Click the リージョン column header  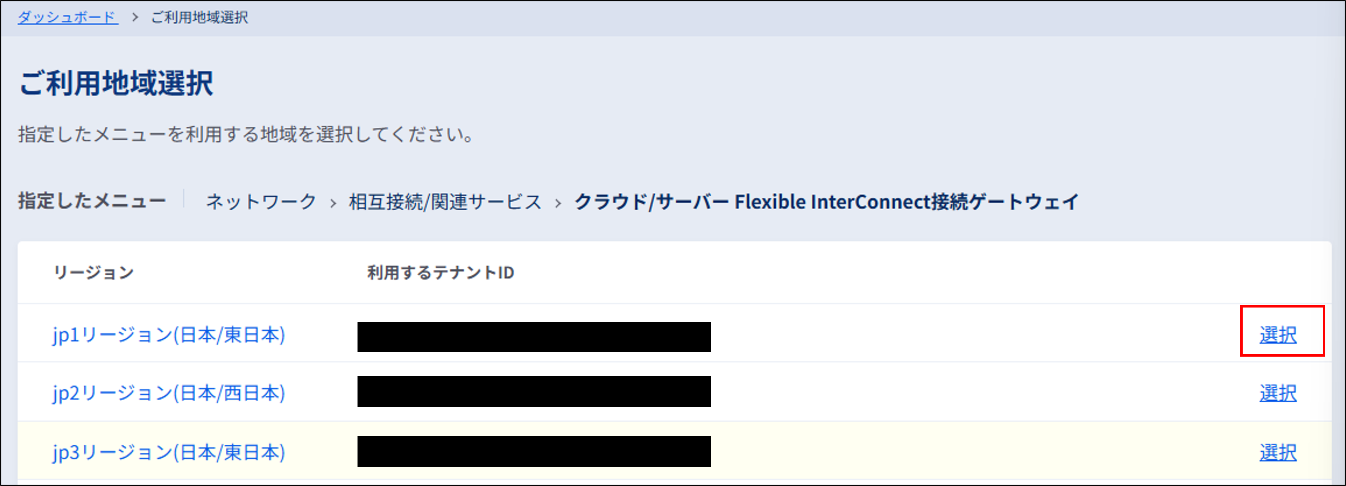tap(94, 273)
